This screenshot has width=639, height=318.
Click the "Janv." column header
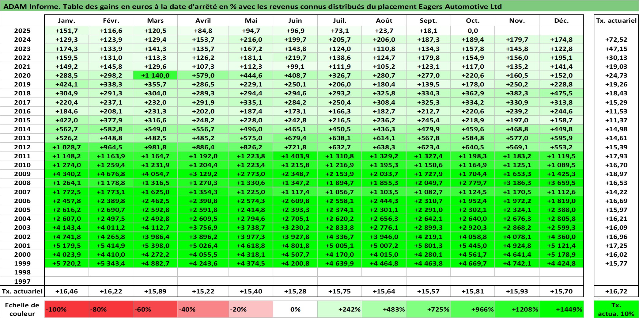pyautogui.click(x=66, y=21)
